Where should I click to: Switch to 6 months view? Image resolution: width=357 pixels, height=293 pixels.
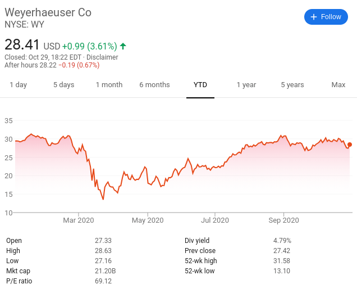coord(154,85)
